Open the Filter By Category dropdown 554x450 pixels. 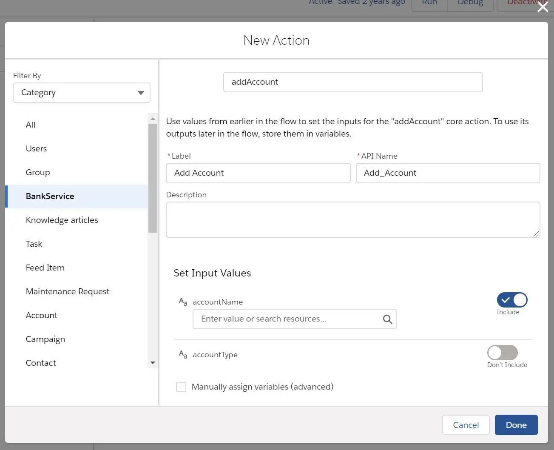tap(82, 93)
